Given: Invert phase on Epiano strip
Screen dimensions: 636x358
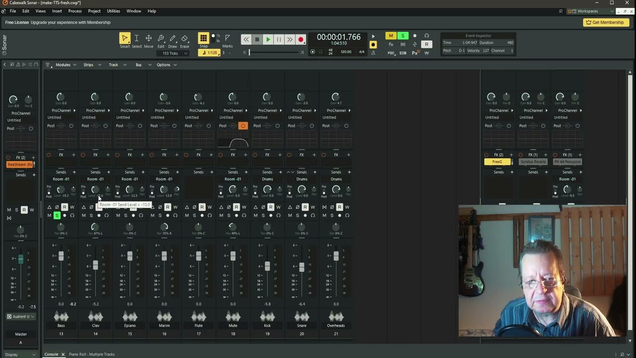Looking at the screenshot, I should tap(126, 207).
